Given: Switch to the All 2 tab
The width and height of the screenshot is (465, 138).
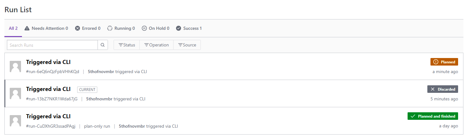Looking at the screenshot, I should tap(13, 28).
